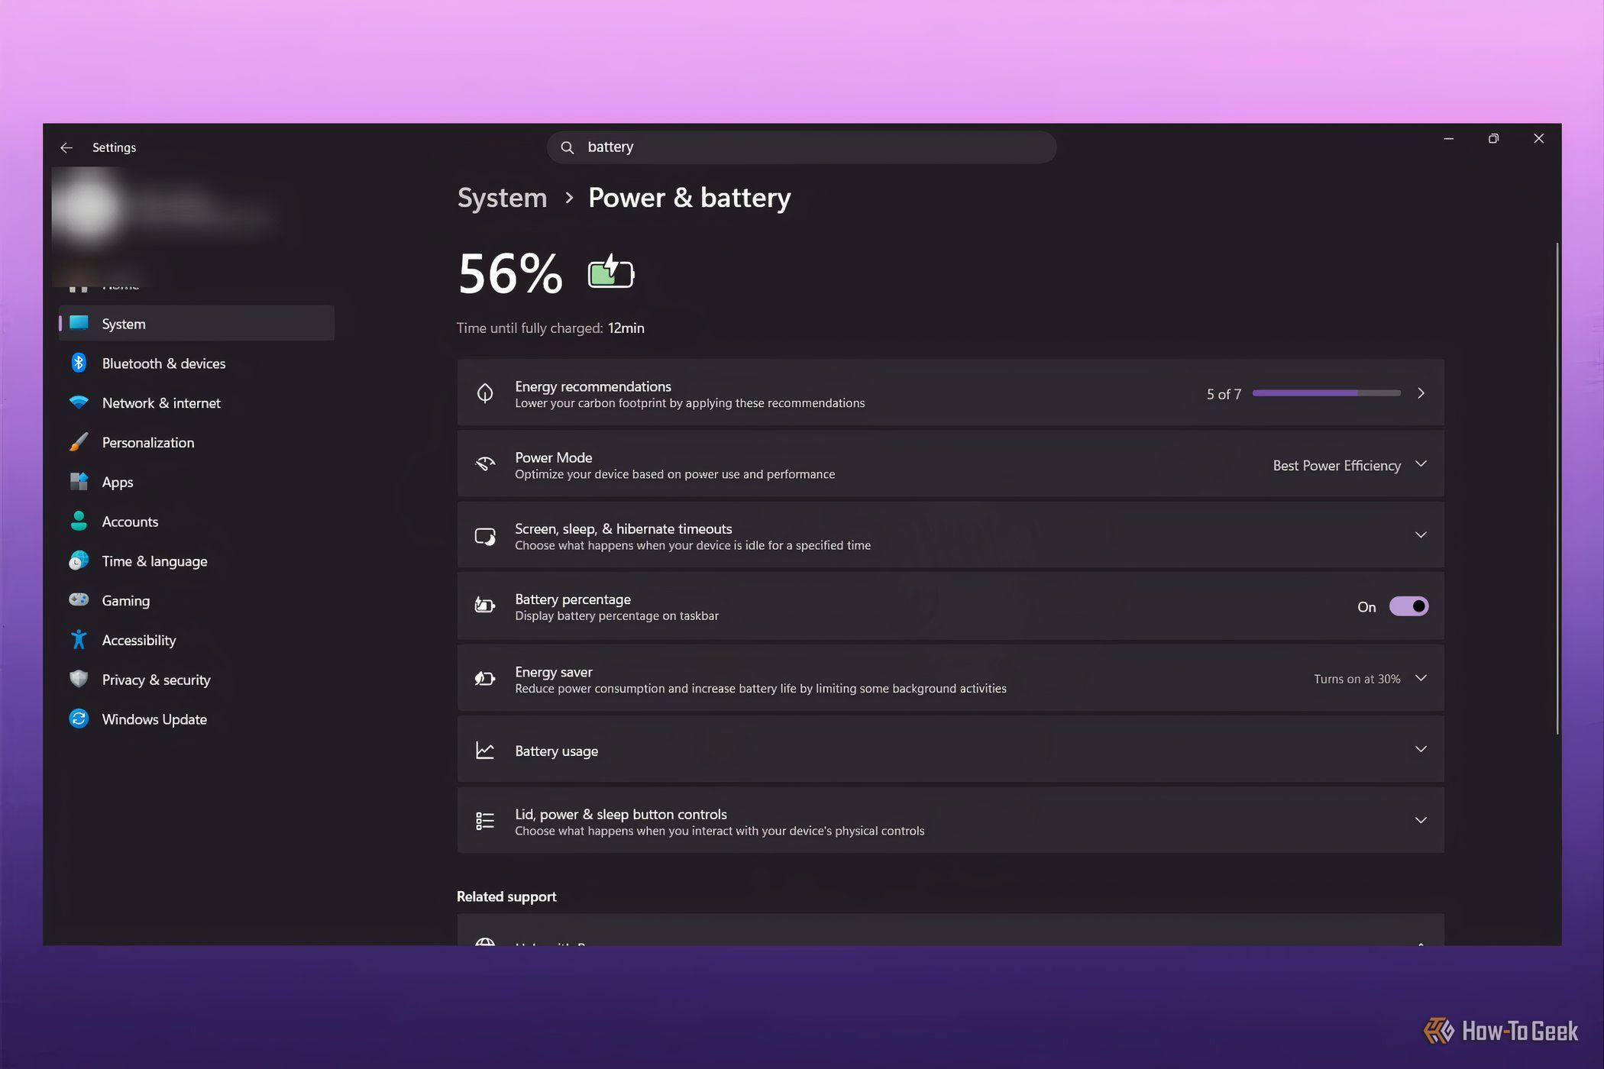Open Privacy & security settings
The height and width of the screenshot is (1069, 1604).
click(x=196, y=679)
